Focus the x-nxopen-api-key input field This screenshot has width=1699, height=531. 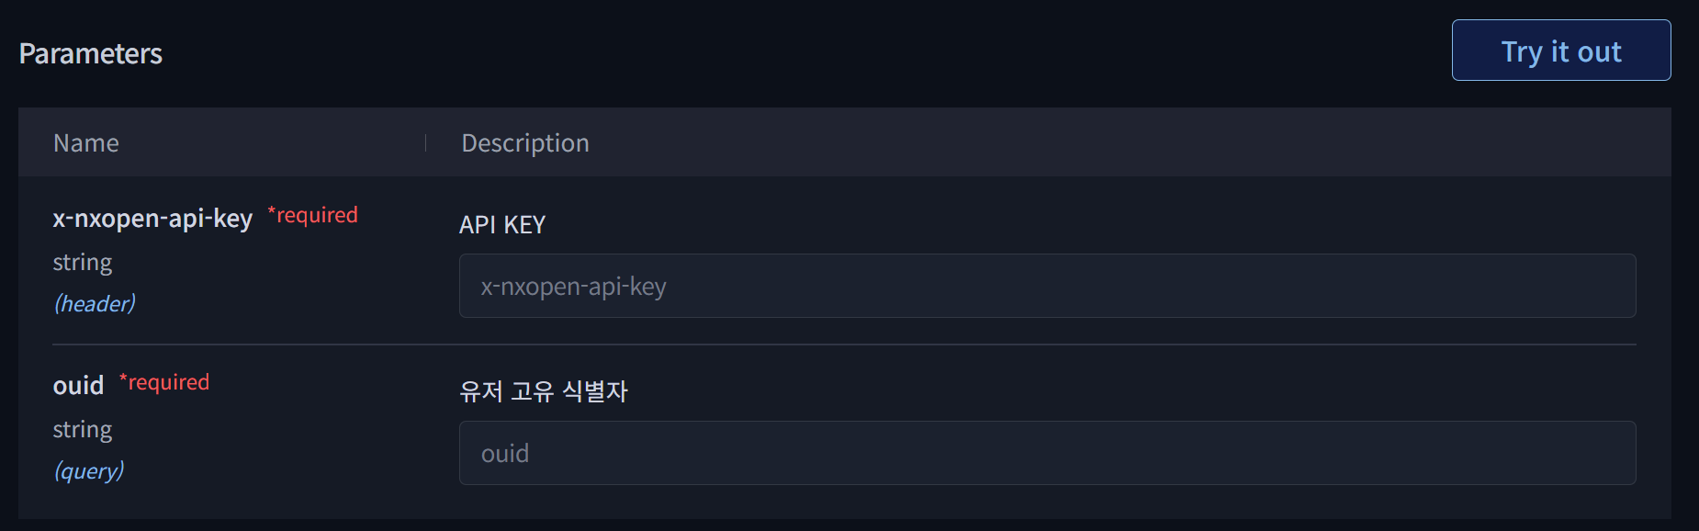(x=1047, y=286)
